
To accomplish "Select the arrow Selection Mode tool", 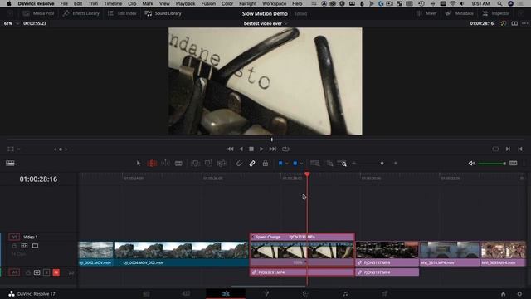I will (139, 164).
